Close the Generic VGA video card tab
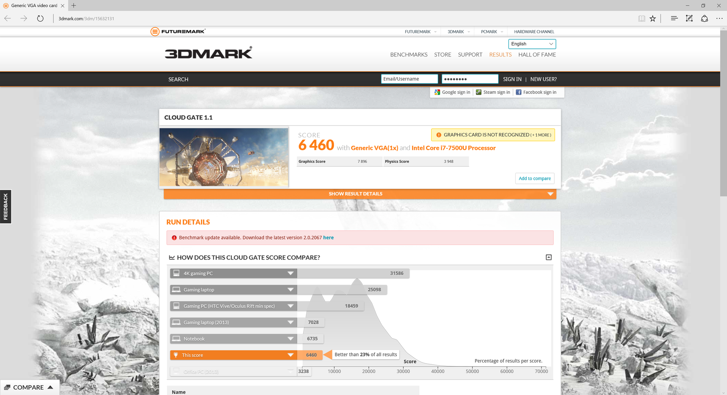Image resolution: width=727 pixels, height=395 pixels. (62, 6)
